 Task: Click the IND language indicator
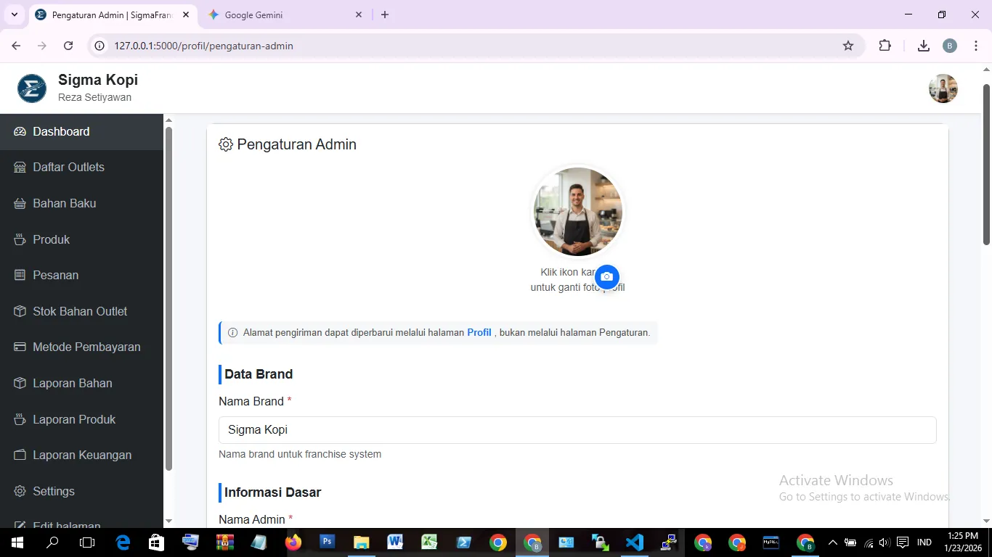pyautogui.click(x=924, y=542)
